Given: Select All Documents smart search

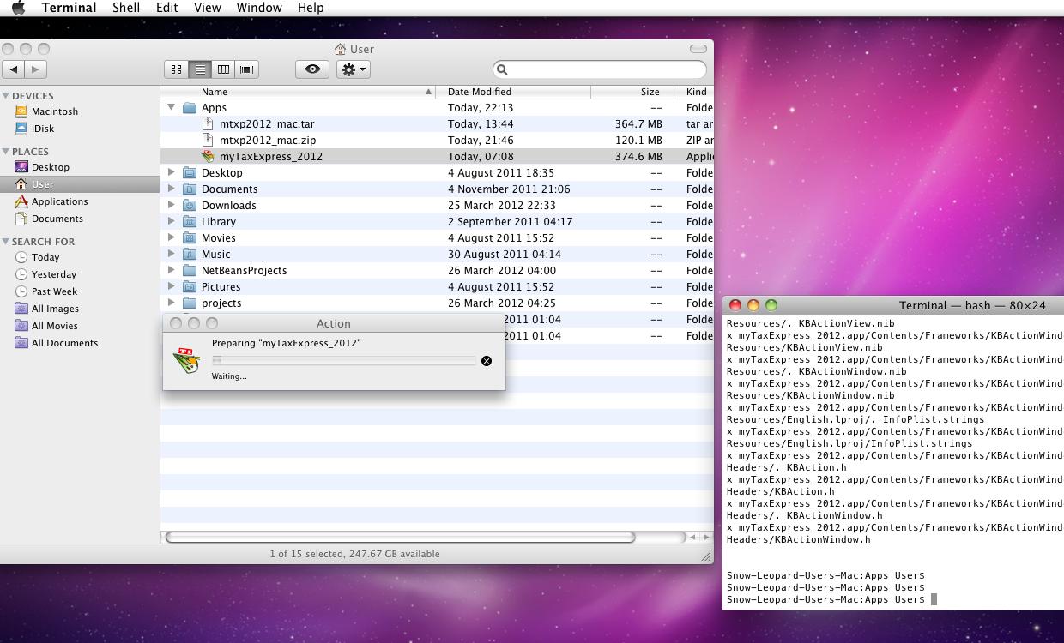Looking at the screenshot, I should (x=64, y=343).
